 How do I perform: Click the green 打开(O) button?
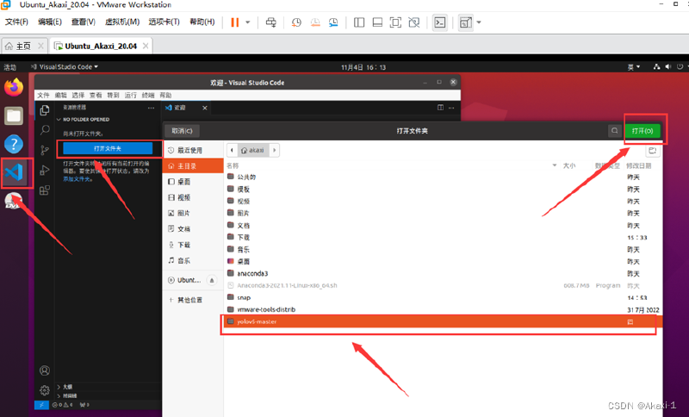click(642, 131)
